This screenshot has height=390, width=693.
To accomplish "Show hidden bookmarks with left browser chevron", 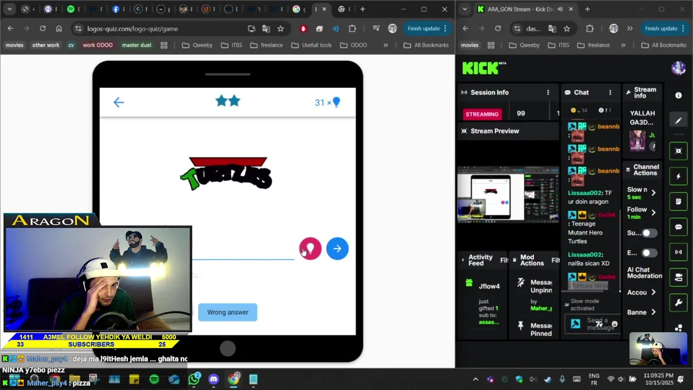I will pos(385,45).
